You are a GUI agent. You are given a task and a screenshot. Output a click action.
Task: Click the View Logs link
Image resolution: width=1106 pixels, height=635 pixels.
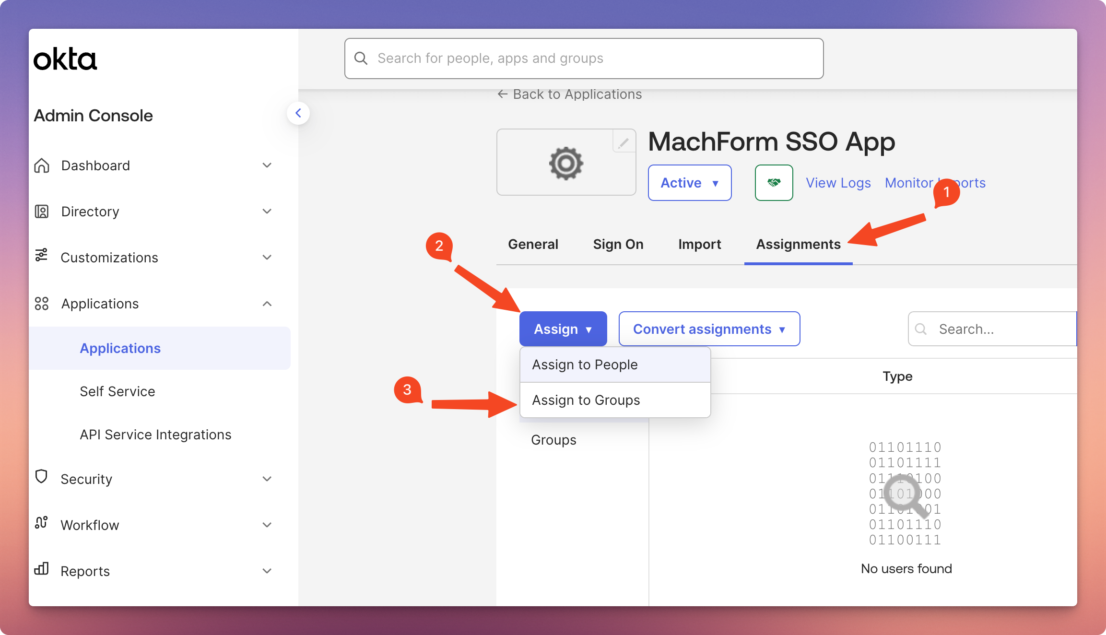coord(838,183)
